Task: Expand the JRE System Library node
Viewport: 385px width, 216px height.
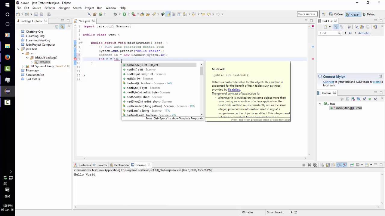Action: tap(23, 66)
